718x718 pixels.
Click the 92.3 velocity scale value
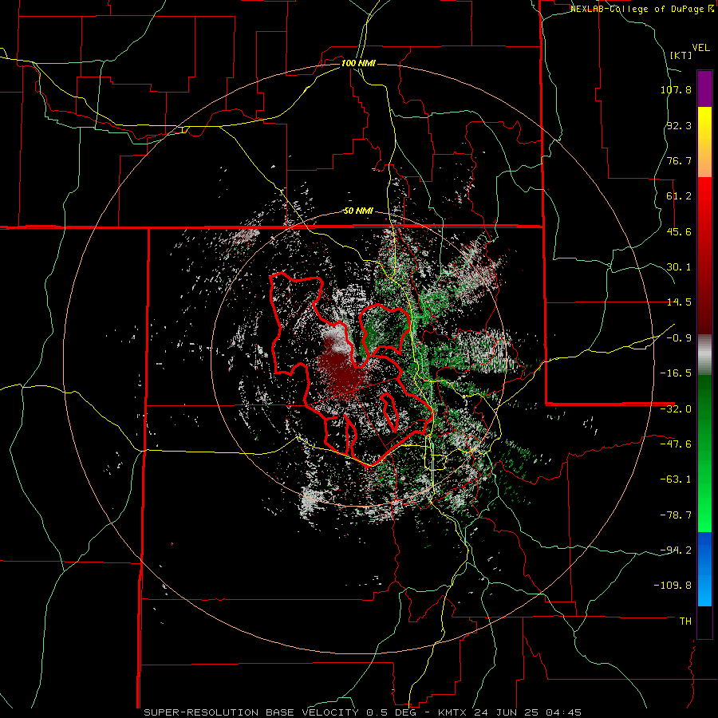click(679, 125)
